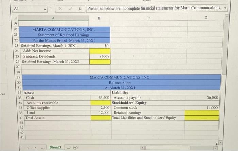Screen dimensions: 238x151
Task: Click the 'Accounts payable' label
Action: coord(128,97)
